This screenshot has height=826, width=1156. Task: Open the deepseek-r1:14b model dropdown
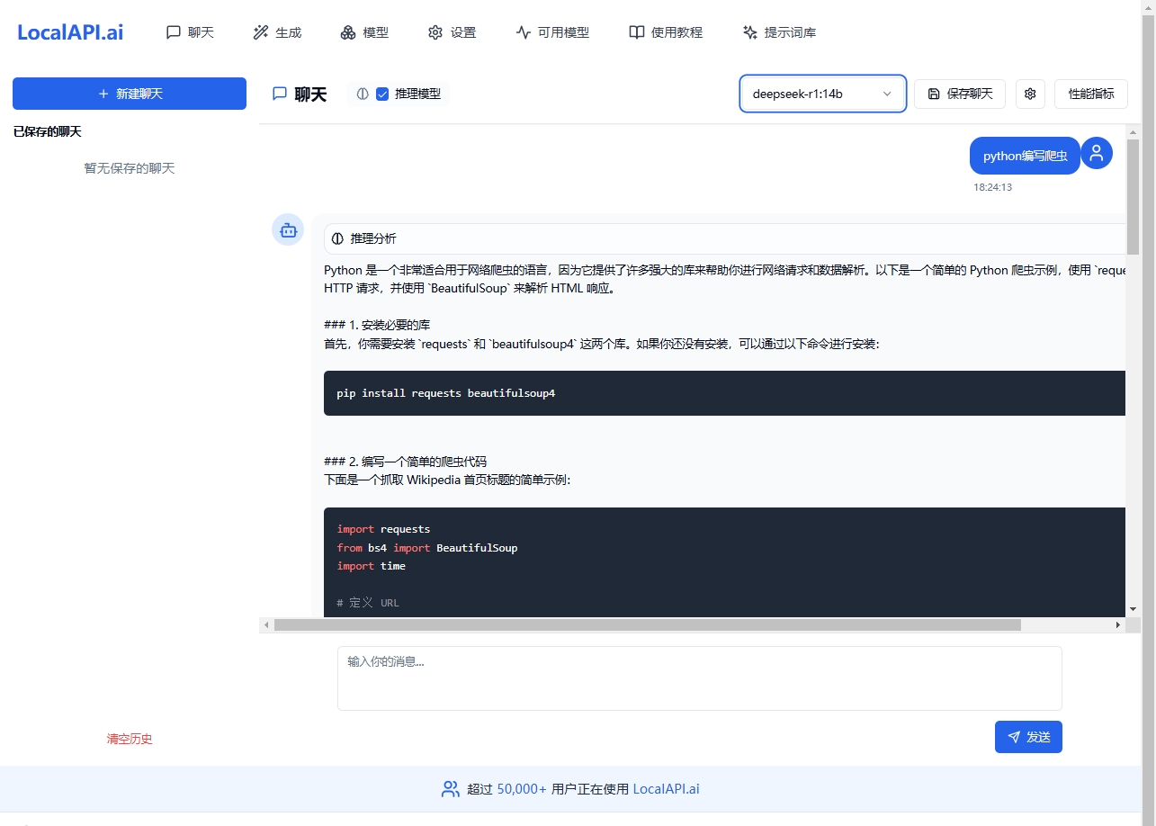821,94
